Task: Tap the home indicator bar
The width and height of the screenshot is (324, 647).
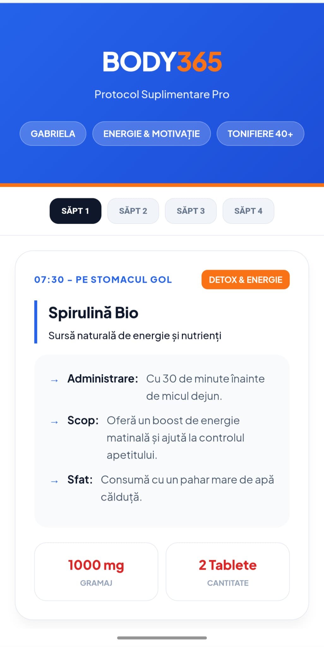Action: click(162, 638)
